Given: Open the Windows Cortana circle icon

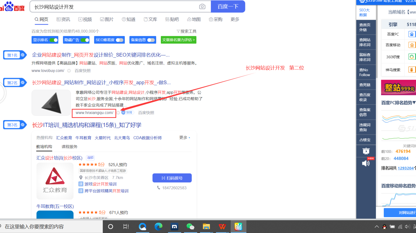Looking at the screenshot, I should [x=111, y=227].
